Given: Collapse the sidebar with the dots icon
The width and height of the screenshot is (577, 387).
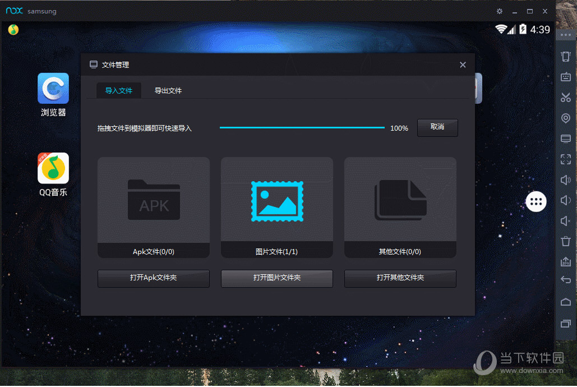Looking at the screenshot, I should click(565, 34).
